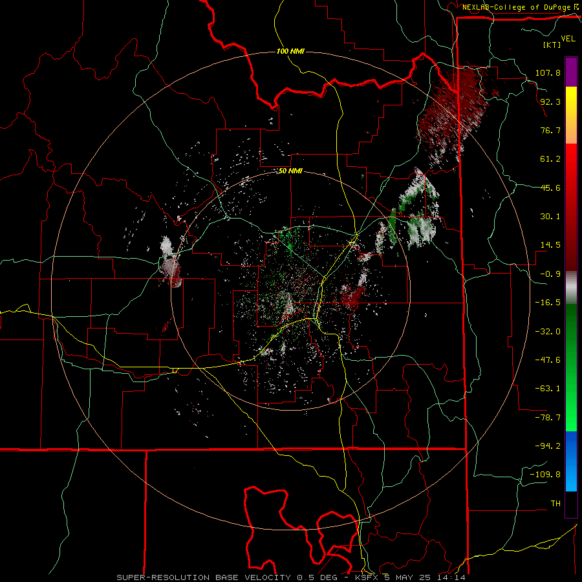Click the -63.1 legend value

click(548, 388)
